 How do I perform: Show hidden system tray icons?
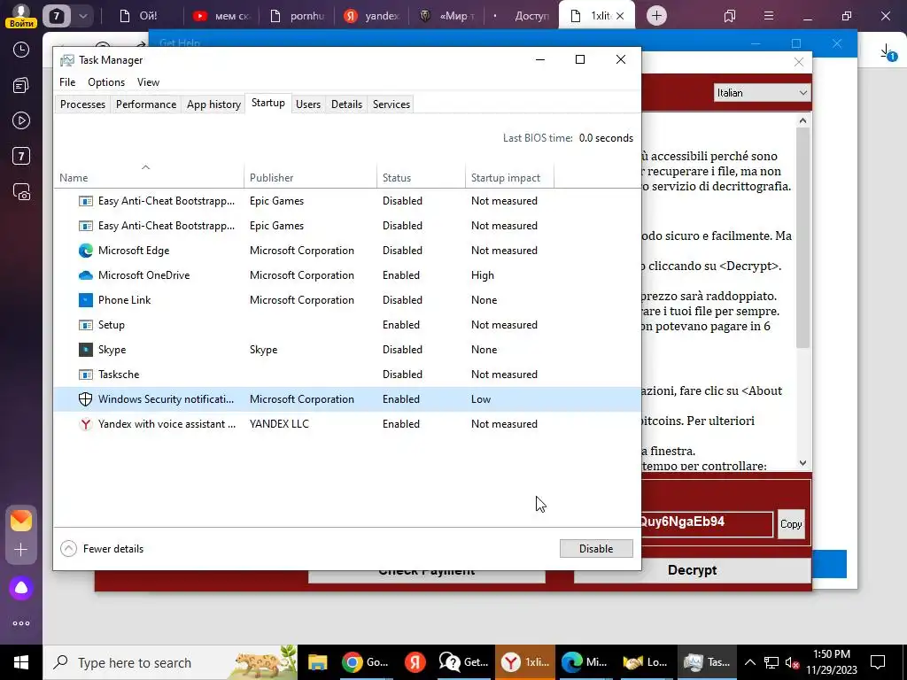pos(749,662)
